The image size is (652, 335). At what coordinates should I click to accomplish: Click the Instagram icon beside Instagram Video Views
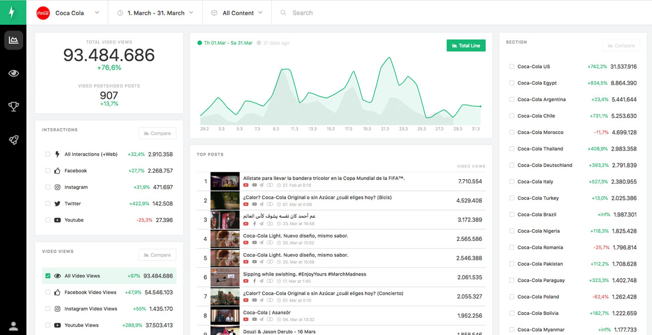coord(58,309)
